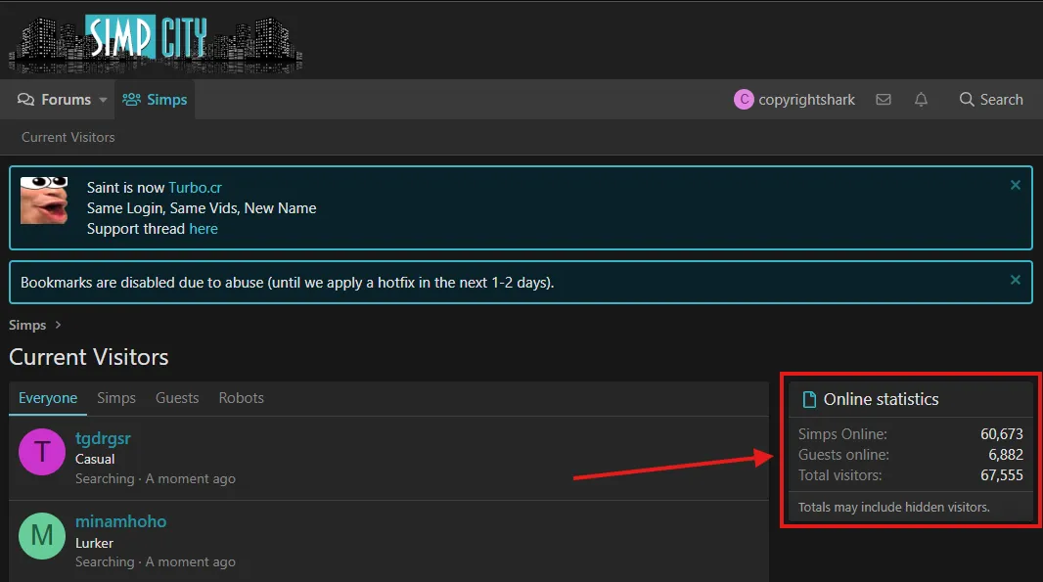Viewport: 1043px width, 582px height.
Task: Open the support thread via 'here' link
Action: click(204, 228)
